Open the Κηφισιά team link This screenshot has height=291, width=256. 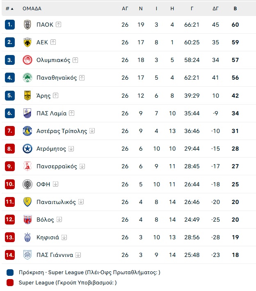48,237
